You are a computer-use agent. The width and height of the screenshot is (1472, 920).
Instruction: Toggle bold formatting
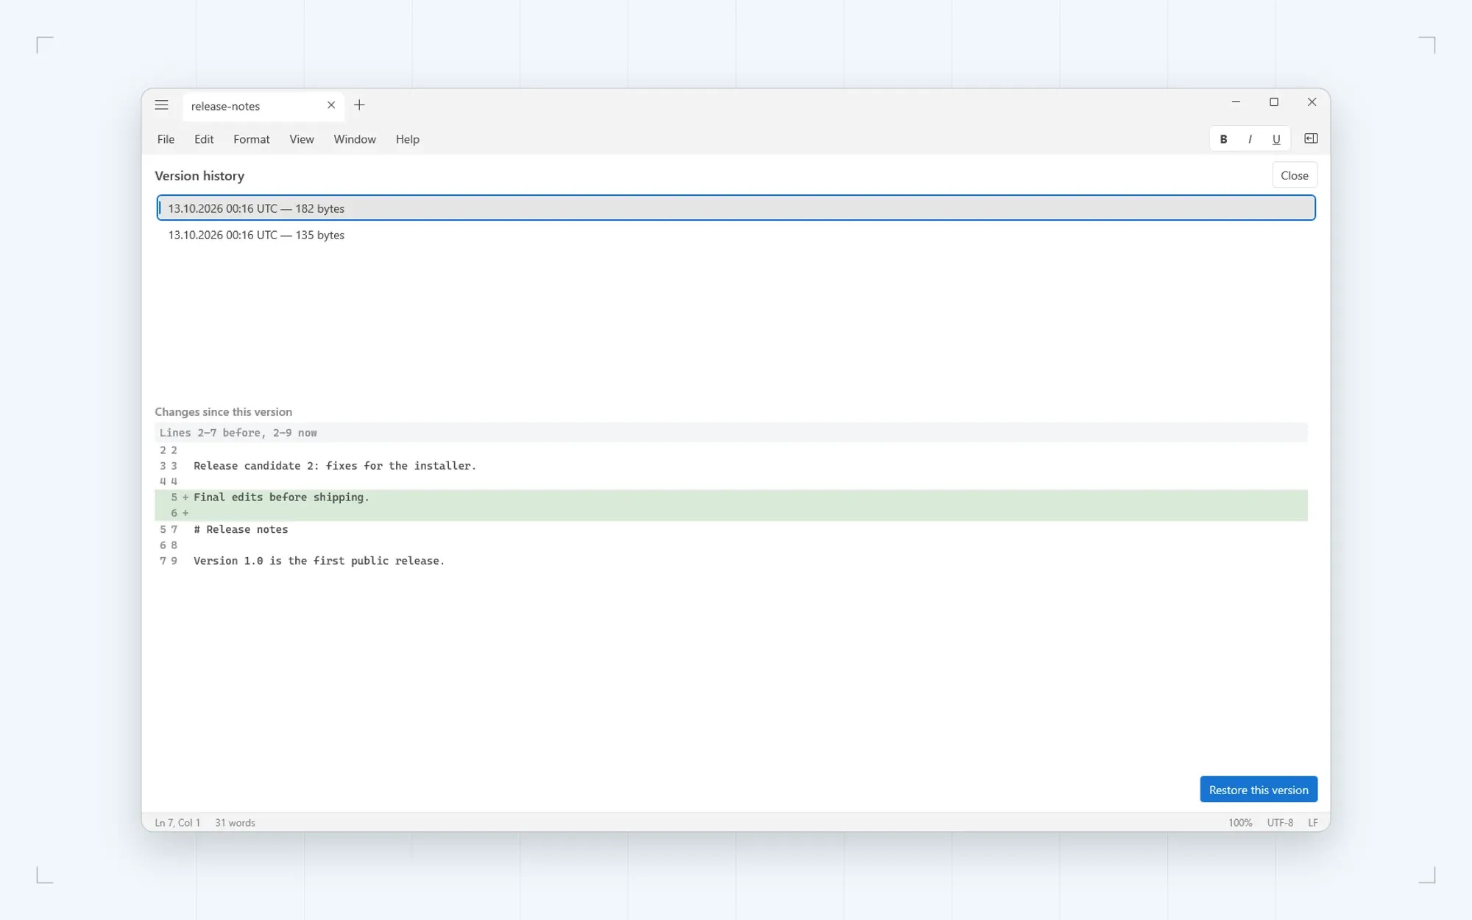pyautogui.click(x=1223, y=139)
